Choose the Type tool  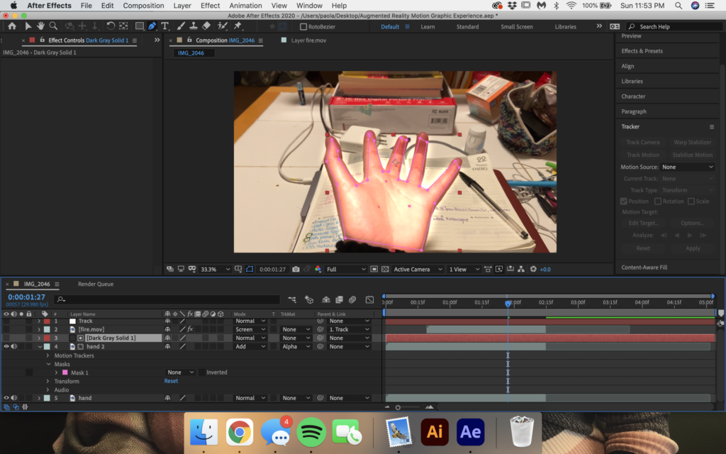click(x=165, y=26)
